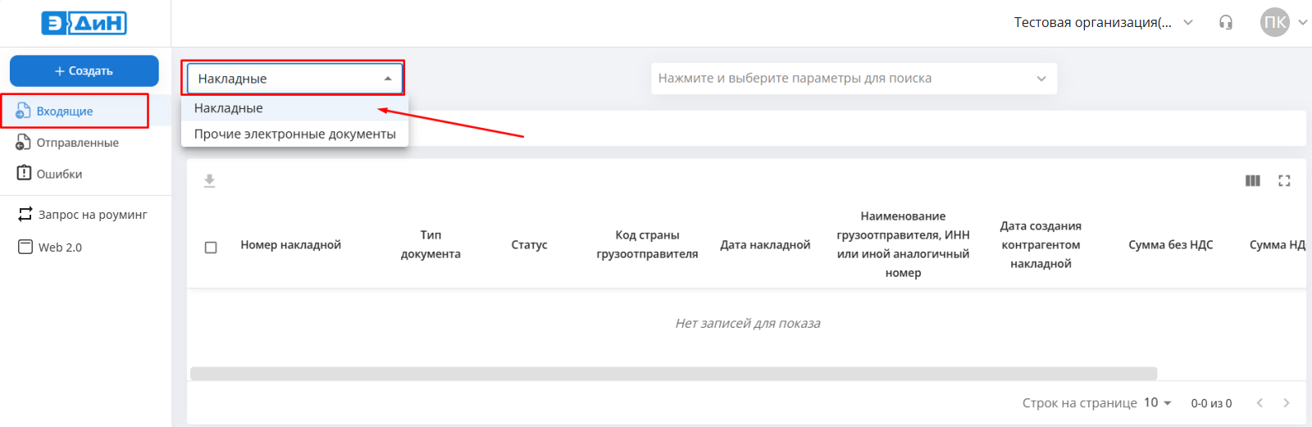Open rows per page dropdown

1158,403
